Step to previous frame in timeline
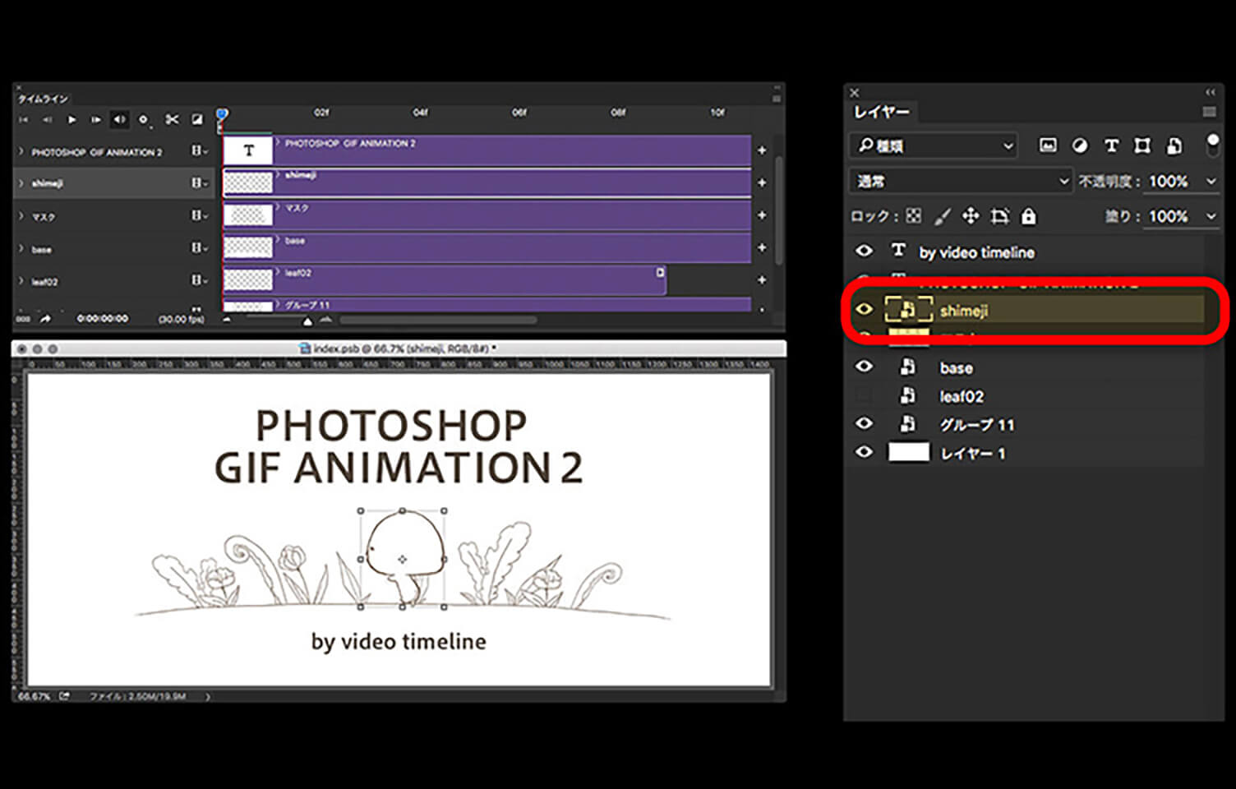 point(47,120)
